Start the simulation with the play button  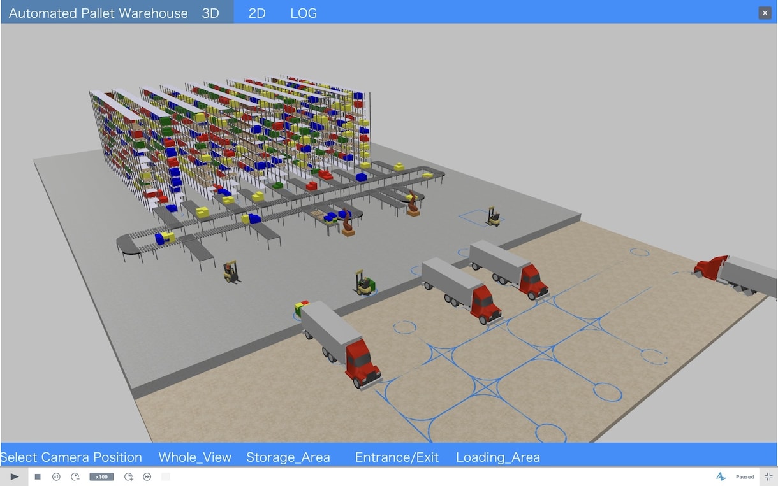pyautogui.click(x=14, y=476)
